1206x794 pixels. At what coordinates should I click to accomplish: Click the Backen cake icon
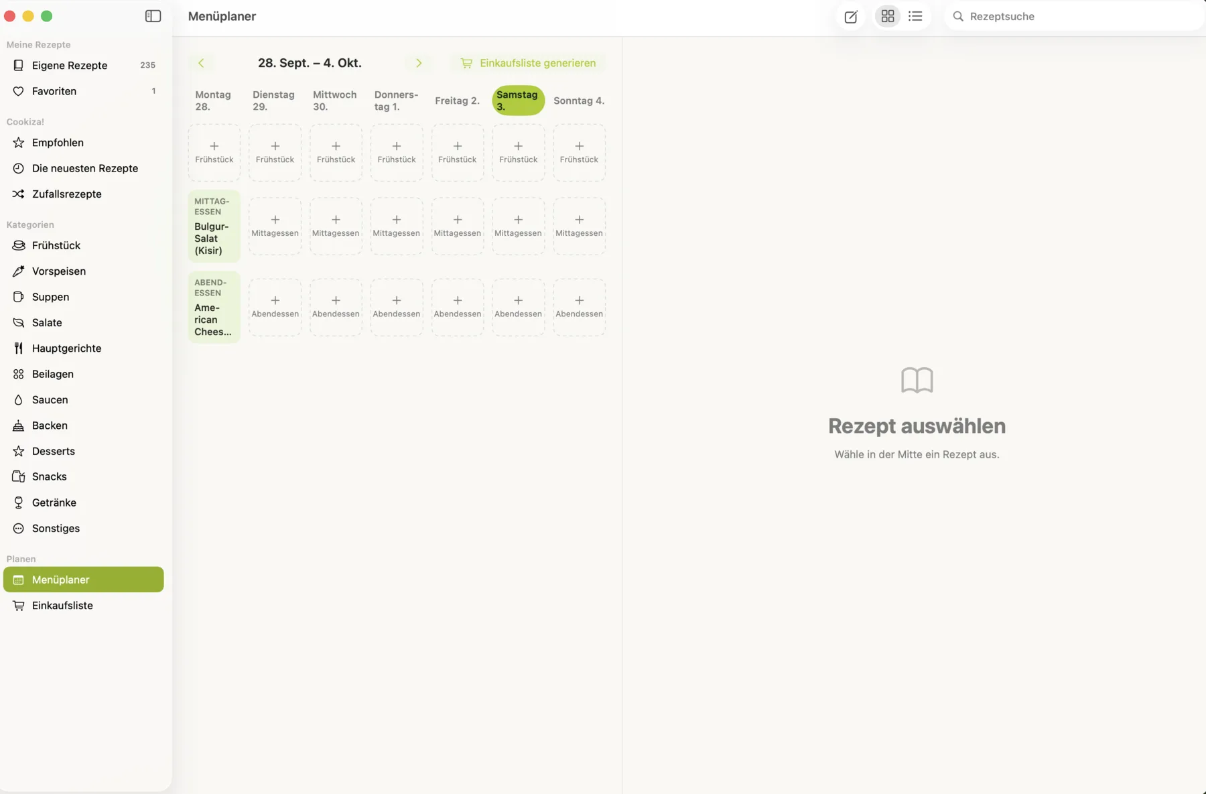[x=19, y=425]
